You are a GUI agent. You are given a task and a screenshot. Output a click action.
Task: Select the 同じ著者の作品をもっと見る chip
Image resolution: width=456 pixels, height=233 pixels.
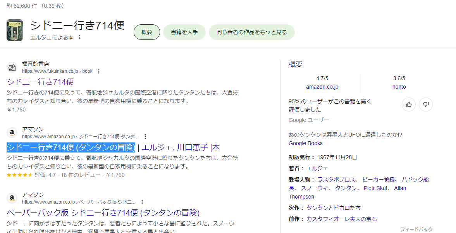pos(251,32)
